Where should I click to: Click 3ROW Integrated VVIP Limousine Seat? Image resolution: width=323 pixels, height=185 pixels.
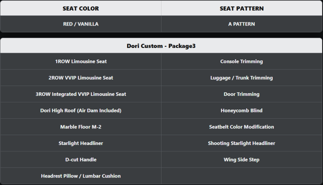(81, 94)
